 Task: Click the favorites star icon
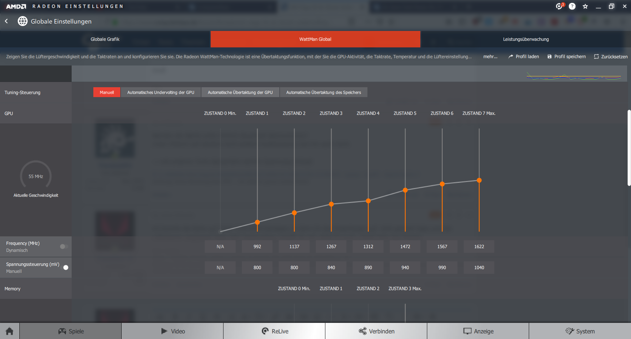pos(585,6)
